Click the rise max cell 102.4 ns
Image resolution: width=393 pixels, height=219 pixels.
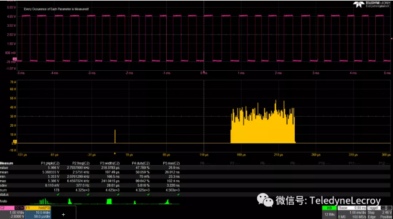[174, 181]
